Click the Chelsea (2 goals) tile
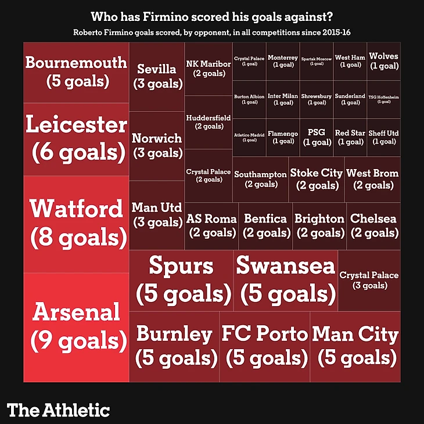This screenshot has width=424, height=424. [x=373, y=226]
